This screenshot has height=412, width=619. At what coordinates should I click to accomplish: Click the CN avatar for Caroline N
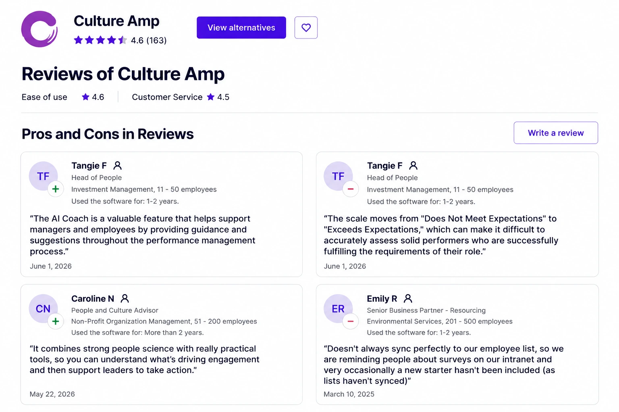(43, 309)
